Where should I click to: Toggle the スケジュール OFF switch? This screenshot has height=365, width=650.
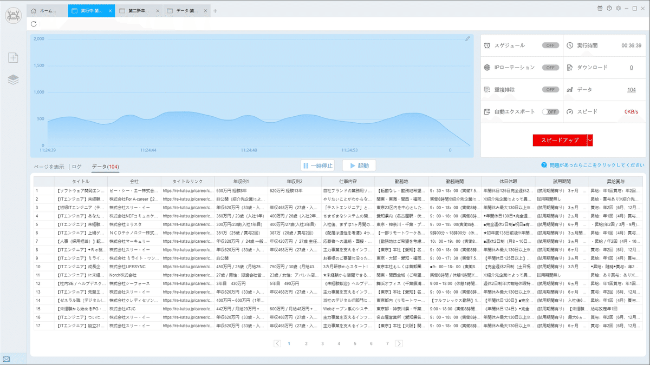click(x=550, y=45)
